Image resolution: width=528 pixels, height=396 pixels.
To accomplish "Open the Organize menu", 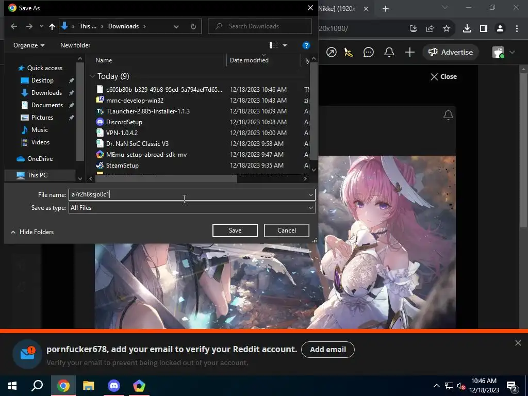I will pyautogui.click(x=29, y=45).
